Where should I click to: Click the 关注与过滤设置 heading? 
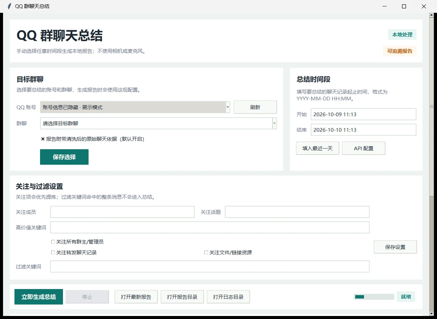point(39,186)
